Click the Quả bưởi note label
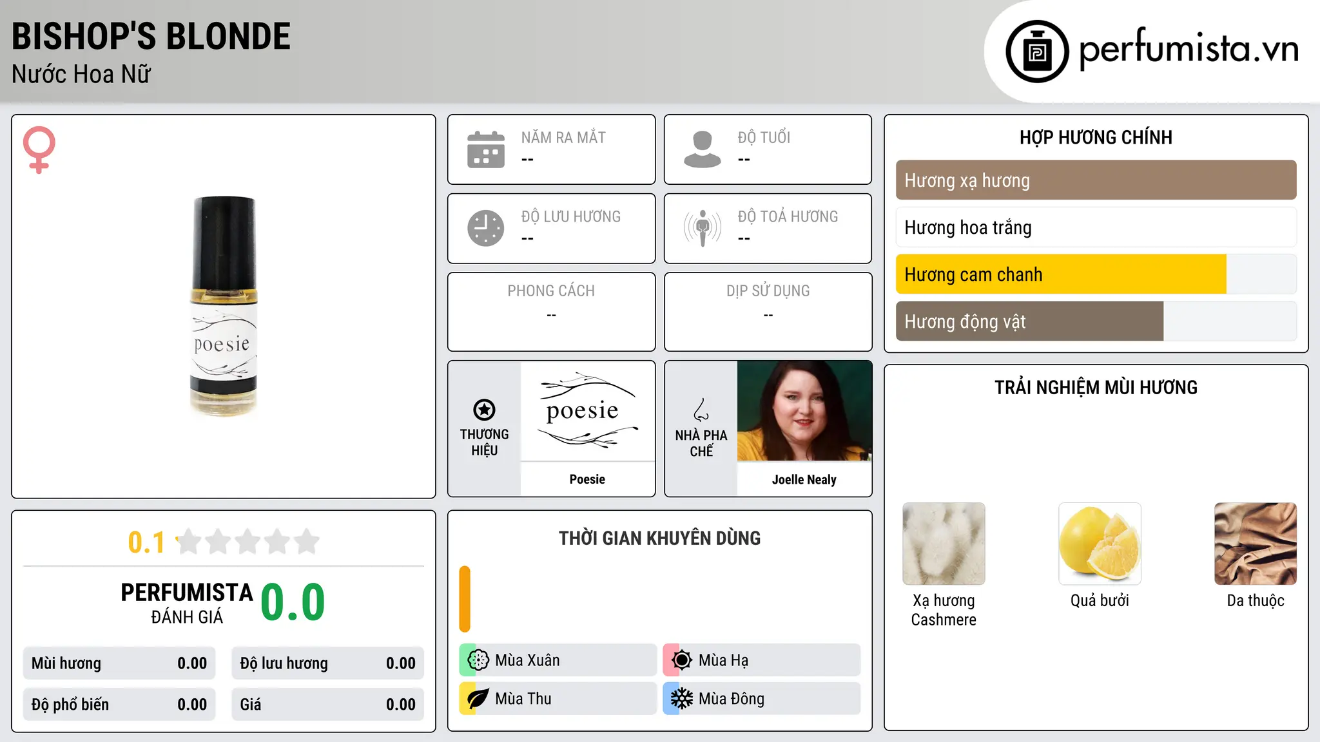Image resolution: width=1320 pixels, height=742 pixels. (x=1100, y=600)
